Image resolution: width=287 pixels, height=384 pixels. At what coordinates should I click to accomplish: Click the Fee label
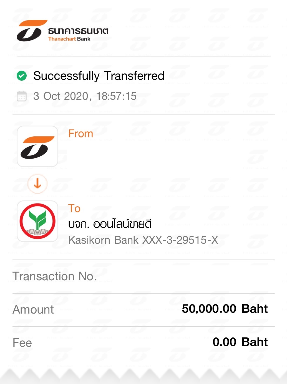pos(22,343)
